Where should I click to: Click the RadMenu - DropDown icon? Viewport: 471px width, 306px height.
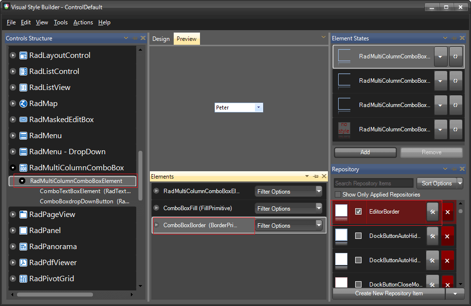pos(23,152)
